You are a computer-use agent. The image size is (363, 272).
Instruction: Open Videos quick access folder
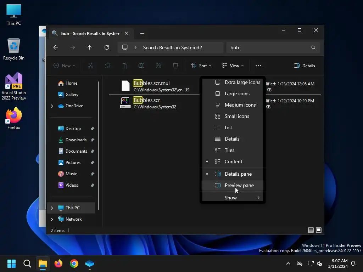71,185
